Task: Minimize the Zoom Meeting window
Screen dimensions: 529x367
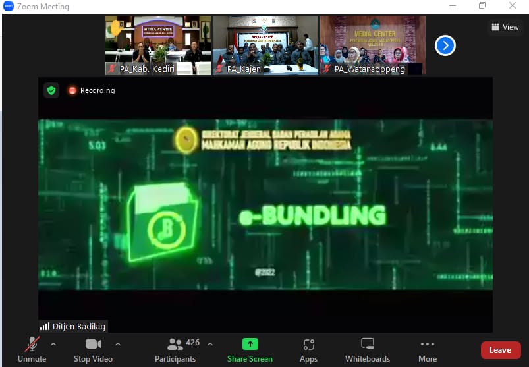Action: (x=453, y=6)
